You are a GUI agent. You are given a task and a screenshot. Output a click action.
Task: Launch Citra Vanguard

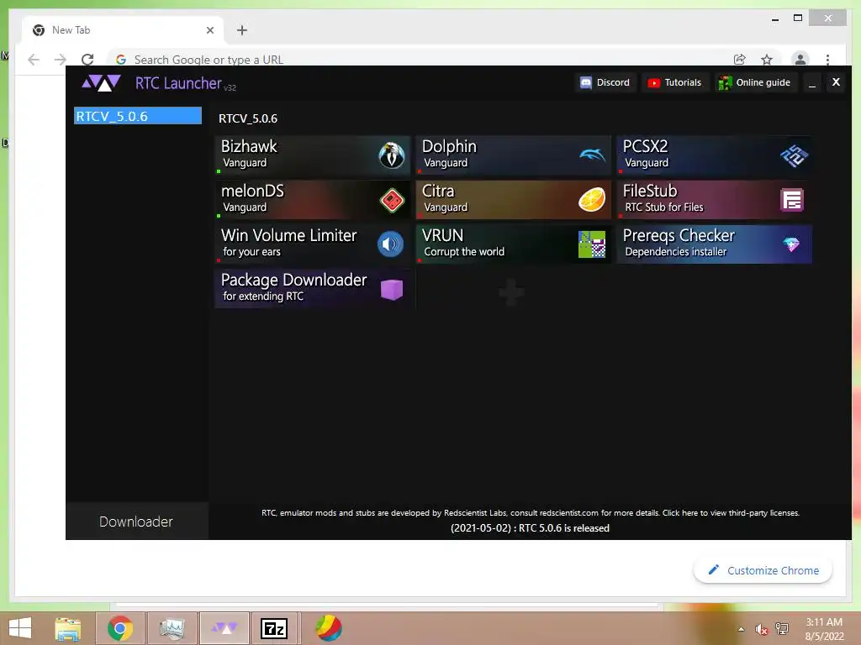point(514,200)
